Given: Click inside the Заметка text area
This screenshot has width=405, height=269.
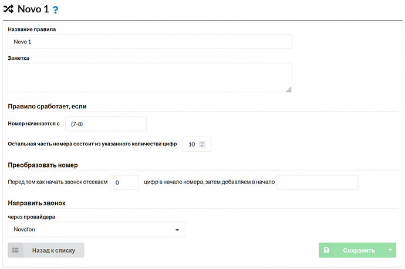Looking at the screenshot, I should tap(150, 78).
